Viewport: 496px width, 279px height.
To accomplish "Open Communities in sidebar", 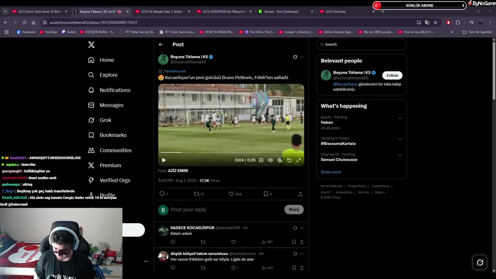I will 110,150.
